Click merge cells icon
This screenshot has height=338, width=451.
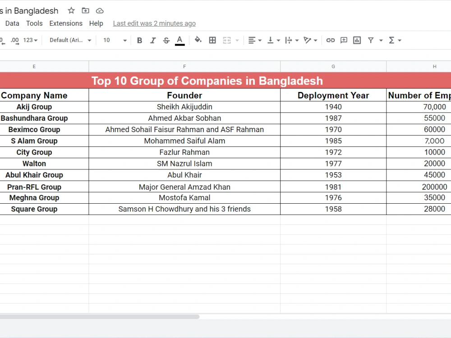(227, 40)
